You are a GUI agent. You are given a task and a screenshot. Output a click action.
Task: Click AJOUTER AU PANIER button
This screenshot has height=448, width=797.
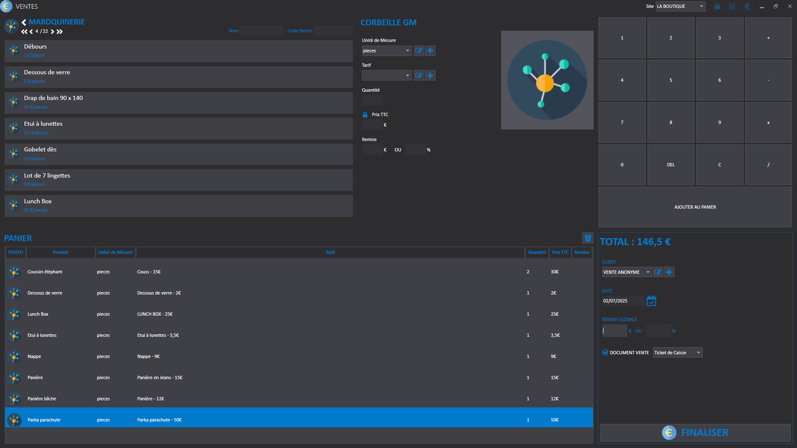click(x=695, y=207)
